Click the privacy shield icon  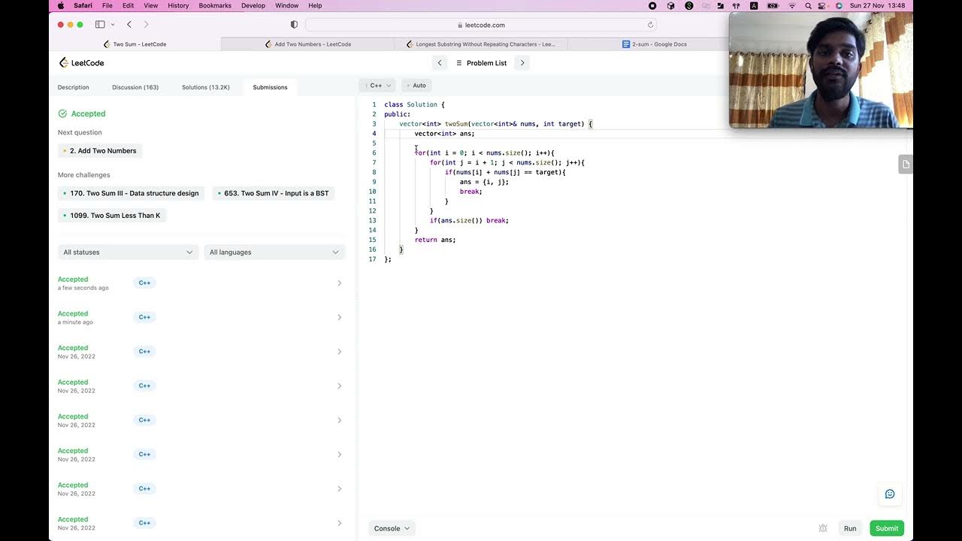294,25
